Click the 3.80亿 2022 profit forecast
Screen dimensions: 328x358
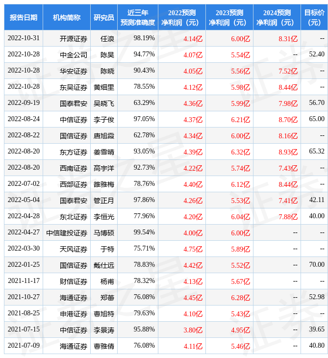point(193,330)
